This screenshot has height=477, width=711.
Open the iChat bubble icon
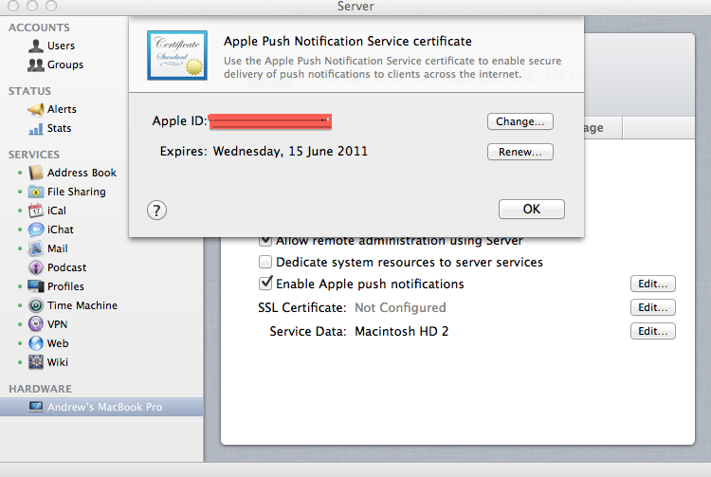point(36,229)
